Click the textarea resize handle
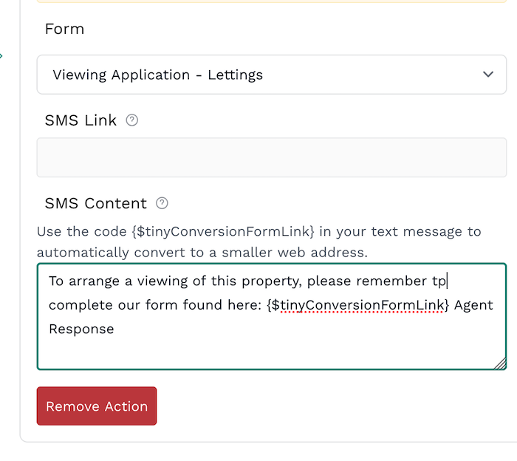517x461 pixels. tap(500, 363)
